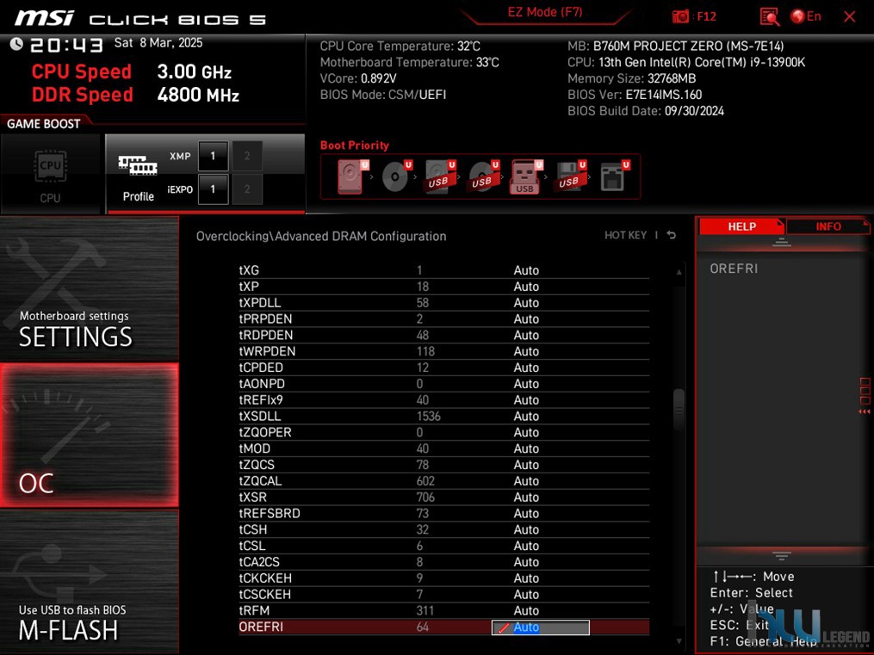Open OREFRI Auto value field
The height and width of the screenshot is (655, 874).
click(540, 627)
